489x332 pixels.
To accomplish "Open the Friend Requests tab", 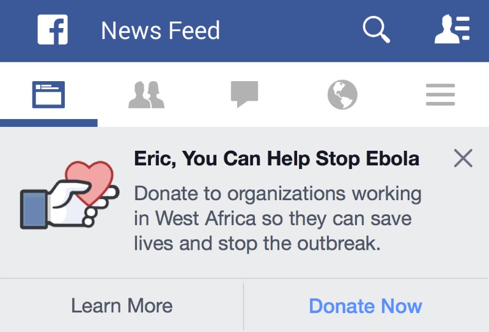I will (147, 95).
